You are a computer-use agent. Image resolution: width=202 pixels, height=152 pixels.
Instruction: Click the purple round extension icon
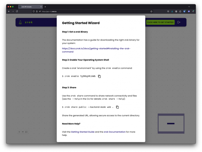pos(189,11)
